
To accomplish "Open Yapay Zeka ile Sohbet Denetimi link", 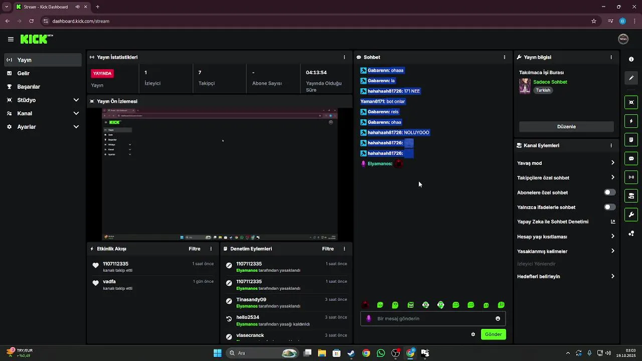I will tap(566, 222).
